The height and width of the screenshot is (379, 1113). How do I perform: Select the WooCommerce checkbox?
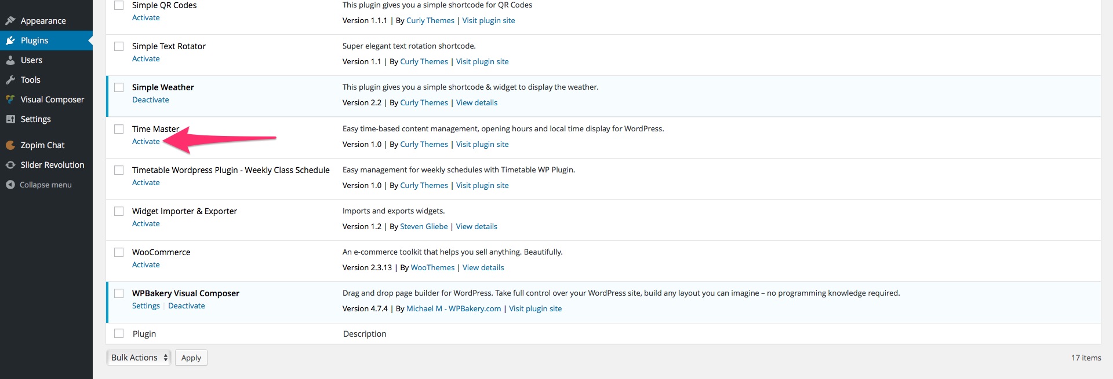click(119, 252)
